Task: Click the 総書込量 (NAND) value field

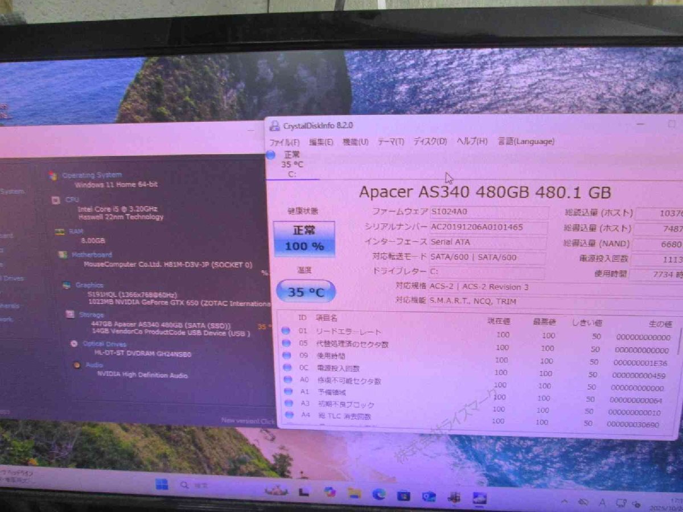Action: click(658, 245)
